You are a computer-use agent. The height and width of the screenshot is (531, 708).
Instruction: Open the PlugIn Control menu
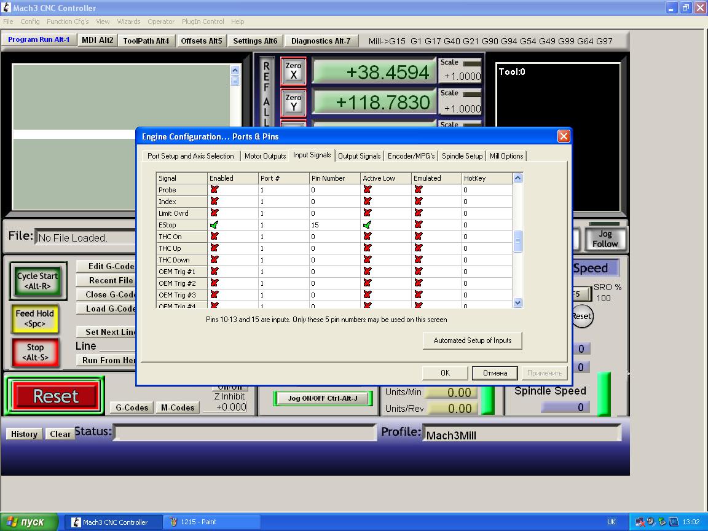click(x=203, y=22)
